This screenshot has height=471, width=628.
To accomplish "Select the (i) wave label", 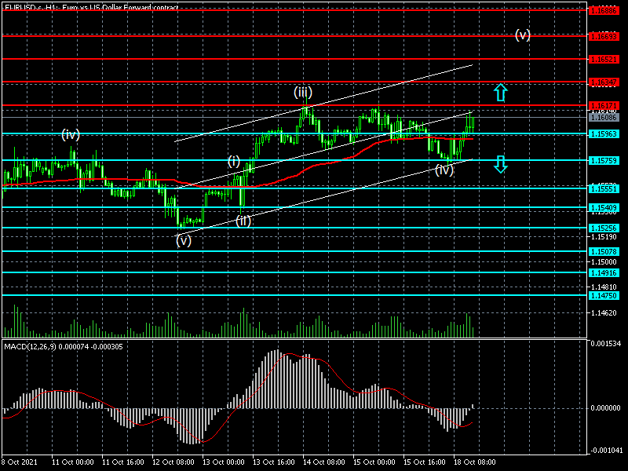I will click(x=234, y=161).
